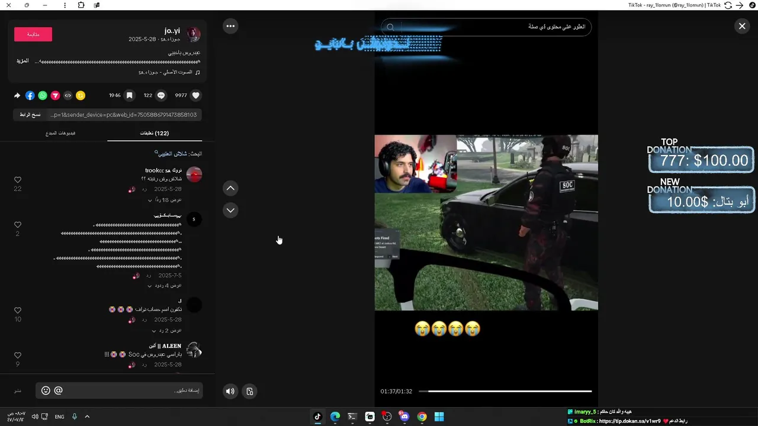Follow jo..yi with the pink button
Image resolution: width=758 pixels, height=426 pixels.
pyautogui.click(x=33, y=34)
